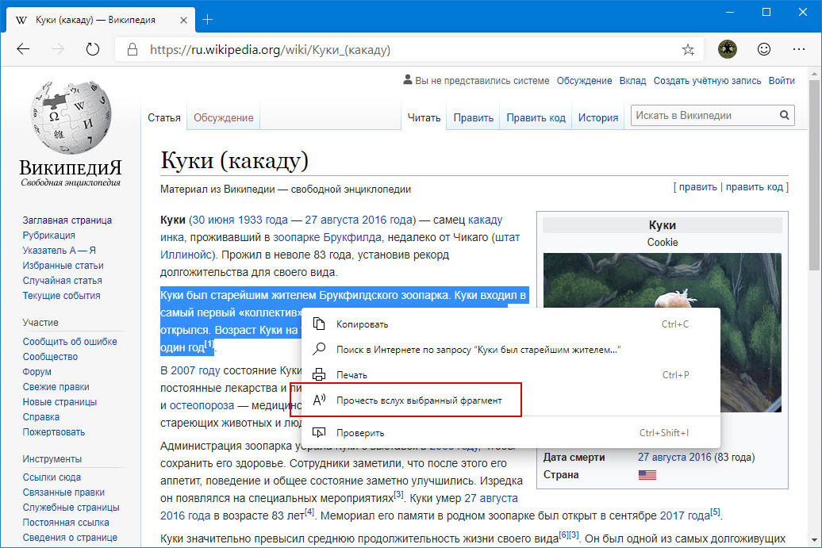Image resolution: width=822 pixels, height=548 pixels.
Task: Choose Копировать in the context menu
Action: coord(511,324)
